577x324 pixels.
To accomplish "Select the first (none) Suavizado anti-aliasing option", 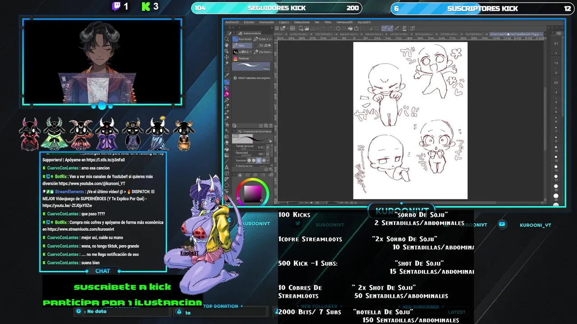I will (x=249, y=160).
